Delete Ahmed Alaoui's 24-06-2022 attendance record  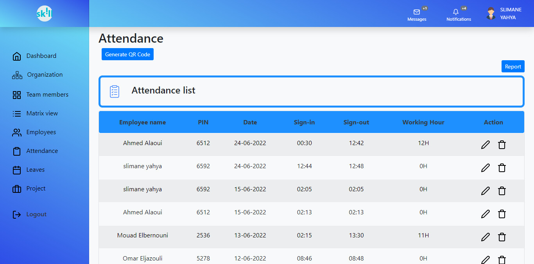502,145
